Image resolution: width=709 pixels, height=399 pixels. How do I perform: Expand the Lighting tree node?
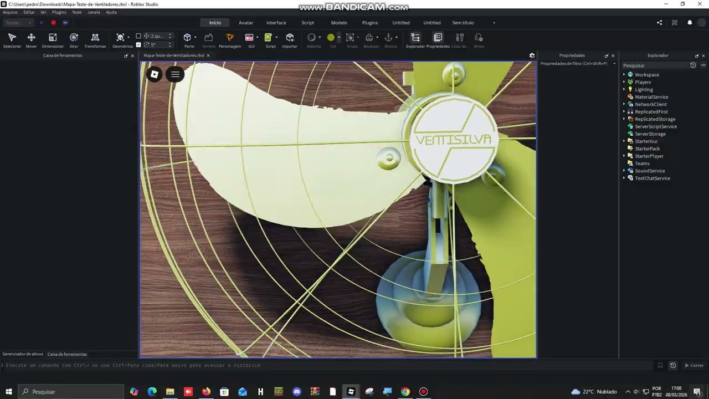click(x=624, y=89)
